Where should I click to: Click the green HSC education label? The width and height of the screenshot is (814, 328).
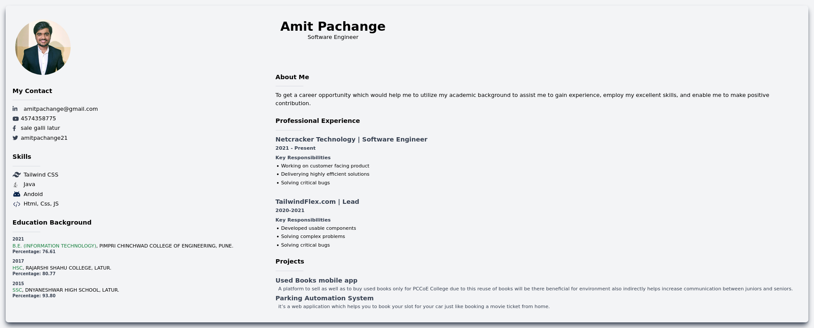tap(17, 268)
